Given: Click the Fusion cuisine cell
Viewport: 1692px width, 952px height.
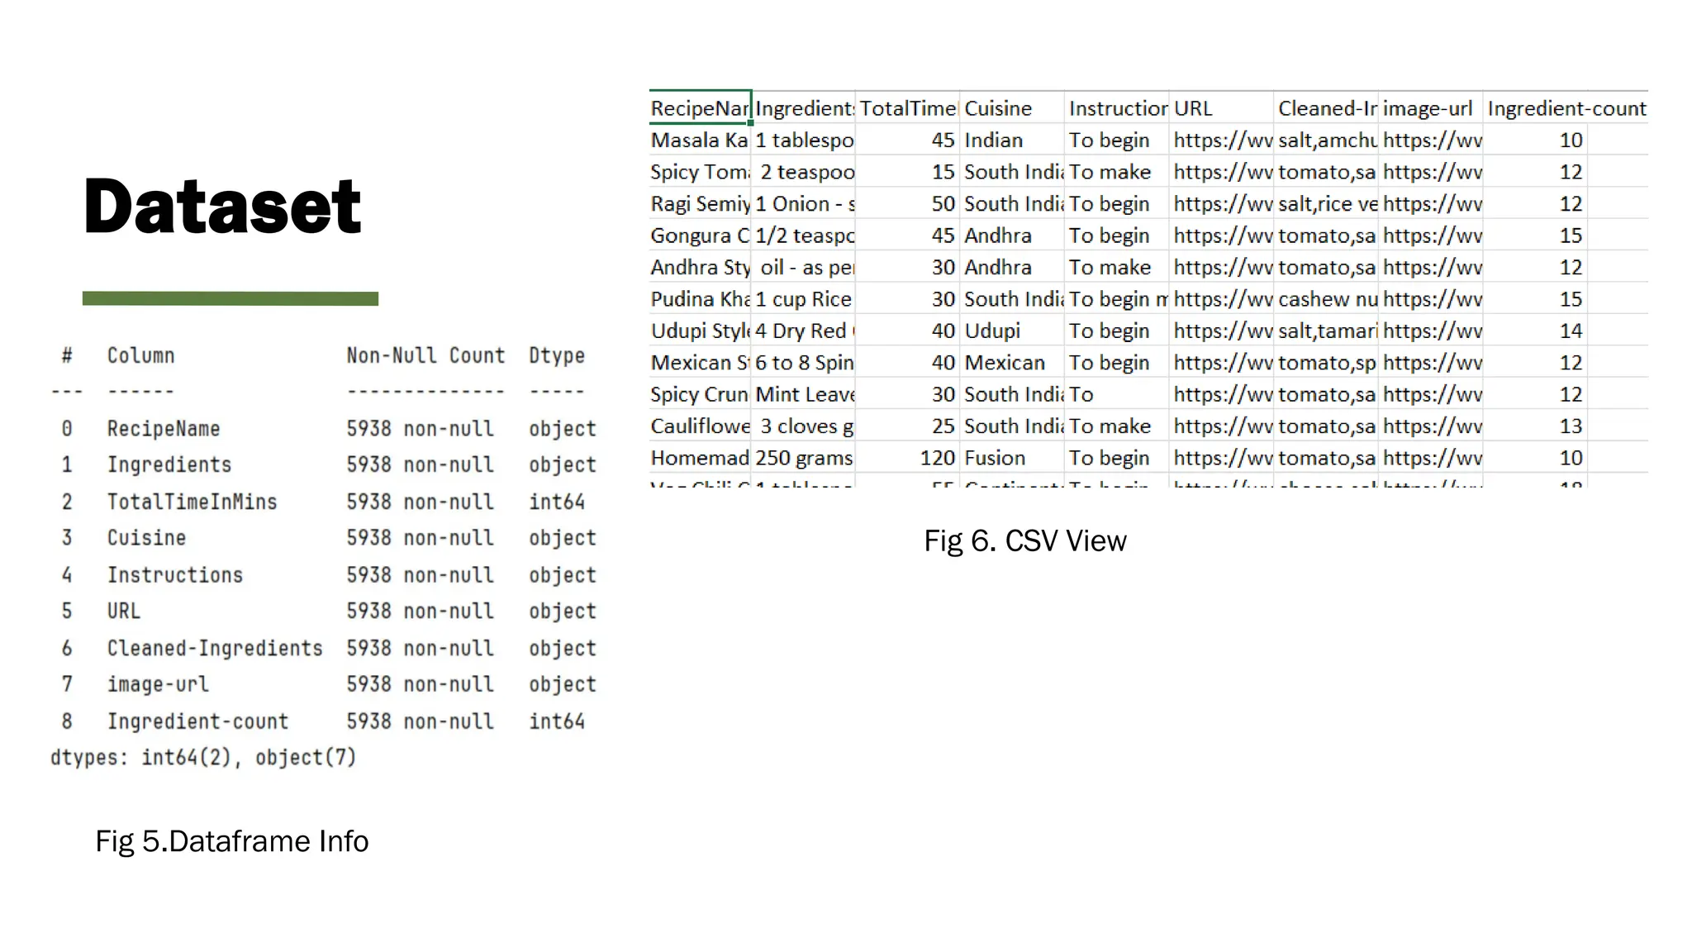Looking at the screenshot, I should (x=1011, y=458).
